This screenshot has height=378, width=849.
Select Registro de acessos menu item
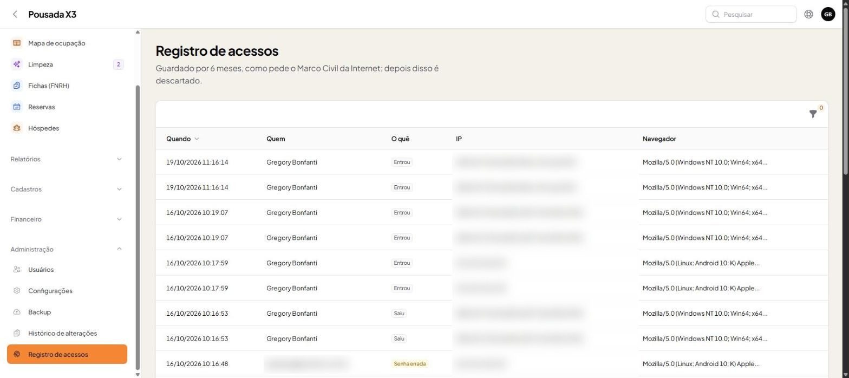67,355
